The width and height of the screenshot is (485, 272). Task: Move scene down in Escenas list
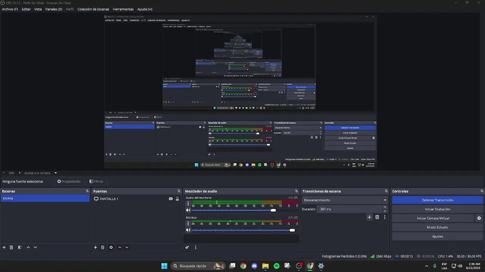35,247
